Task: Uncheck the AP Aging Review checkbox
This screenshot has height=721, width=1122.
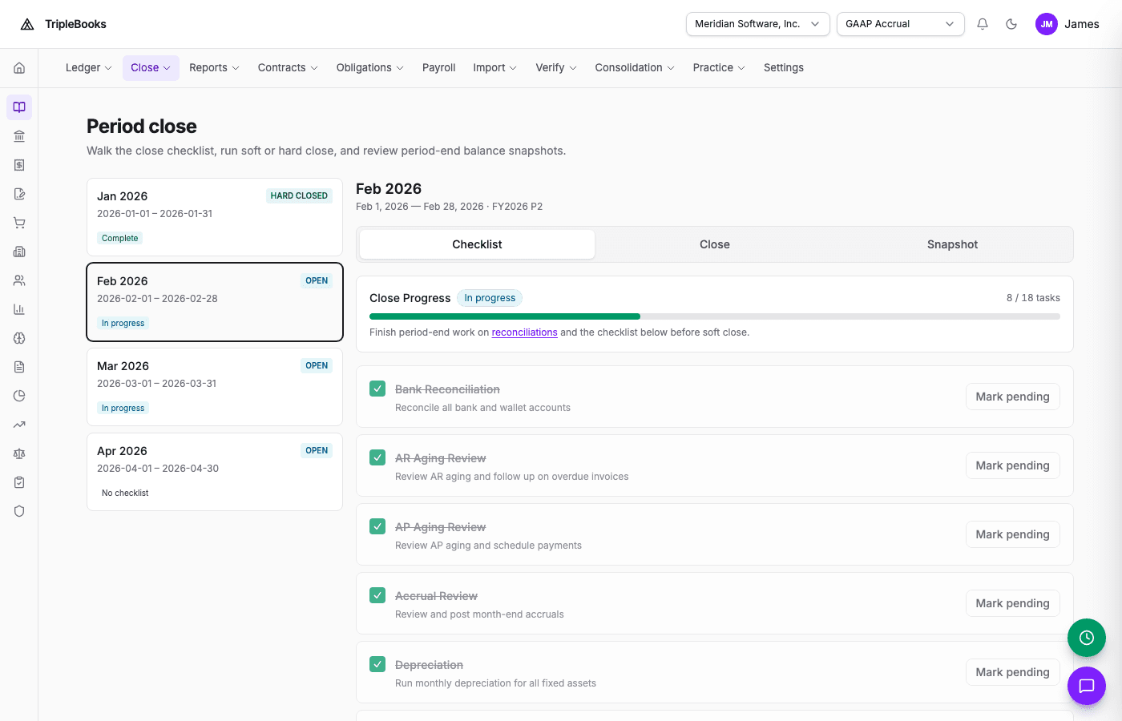Action: click(377, 526)
